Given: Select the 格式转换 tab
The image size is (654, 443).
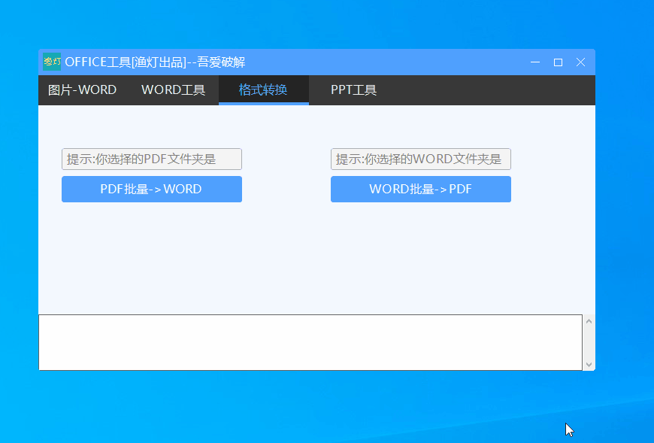Looking at the screenshot, I should (x=263, y=90).
